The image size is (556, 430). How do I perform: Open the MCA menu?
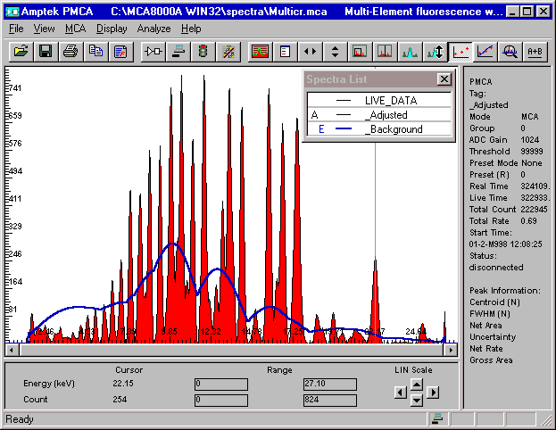(x=76, y=29)
